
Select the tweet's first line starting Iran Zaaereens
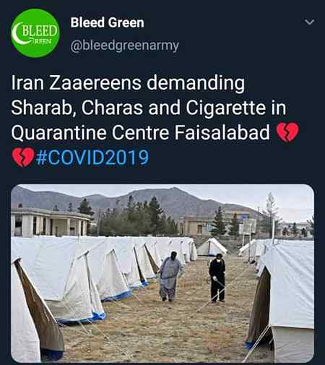point(128,83)
